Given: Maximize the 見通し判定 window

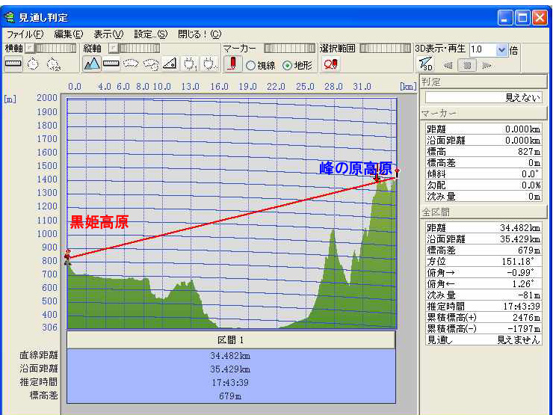Looking at the screenshot, I should pos(522,17).
